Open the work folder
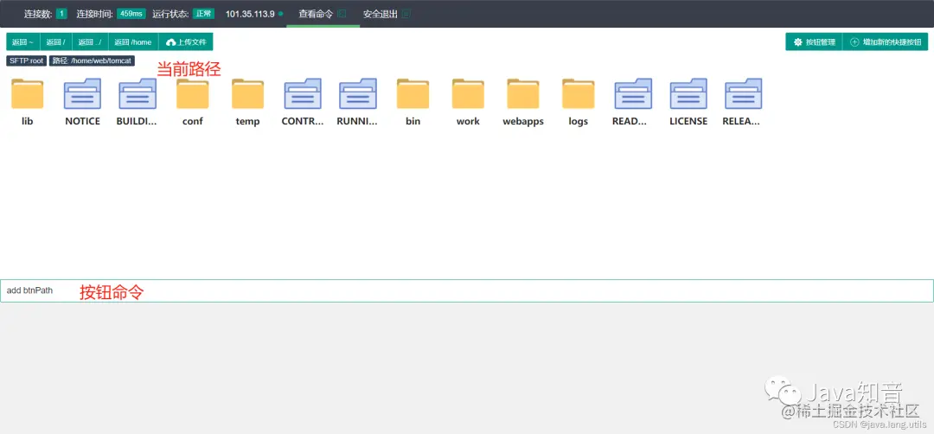This screenshot has height=434, width=934. pos(468,94)
